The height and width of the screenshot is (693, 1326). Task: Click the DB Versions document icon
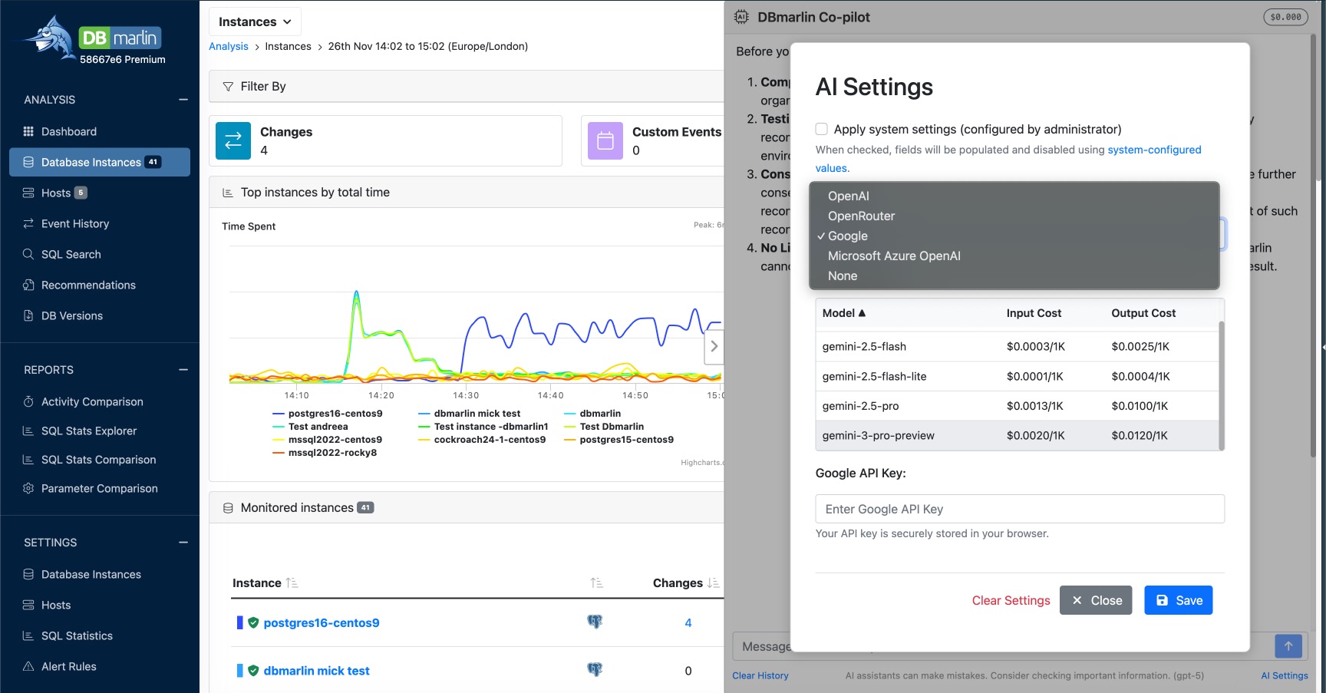coord(28,315)
